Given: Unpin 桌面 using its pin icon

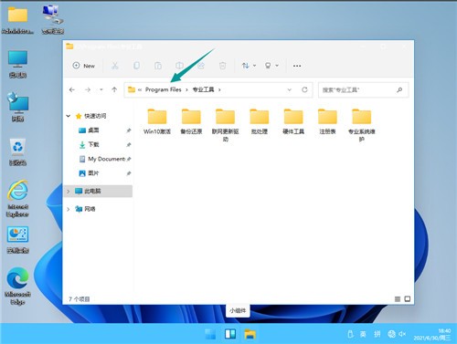Looking at the screenshot, I should pos(129,130).
